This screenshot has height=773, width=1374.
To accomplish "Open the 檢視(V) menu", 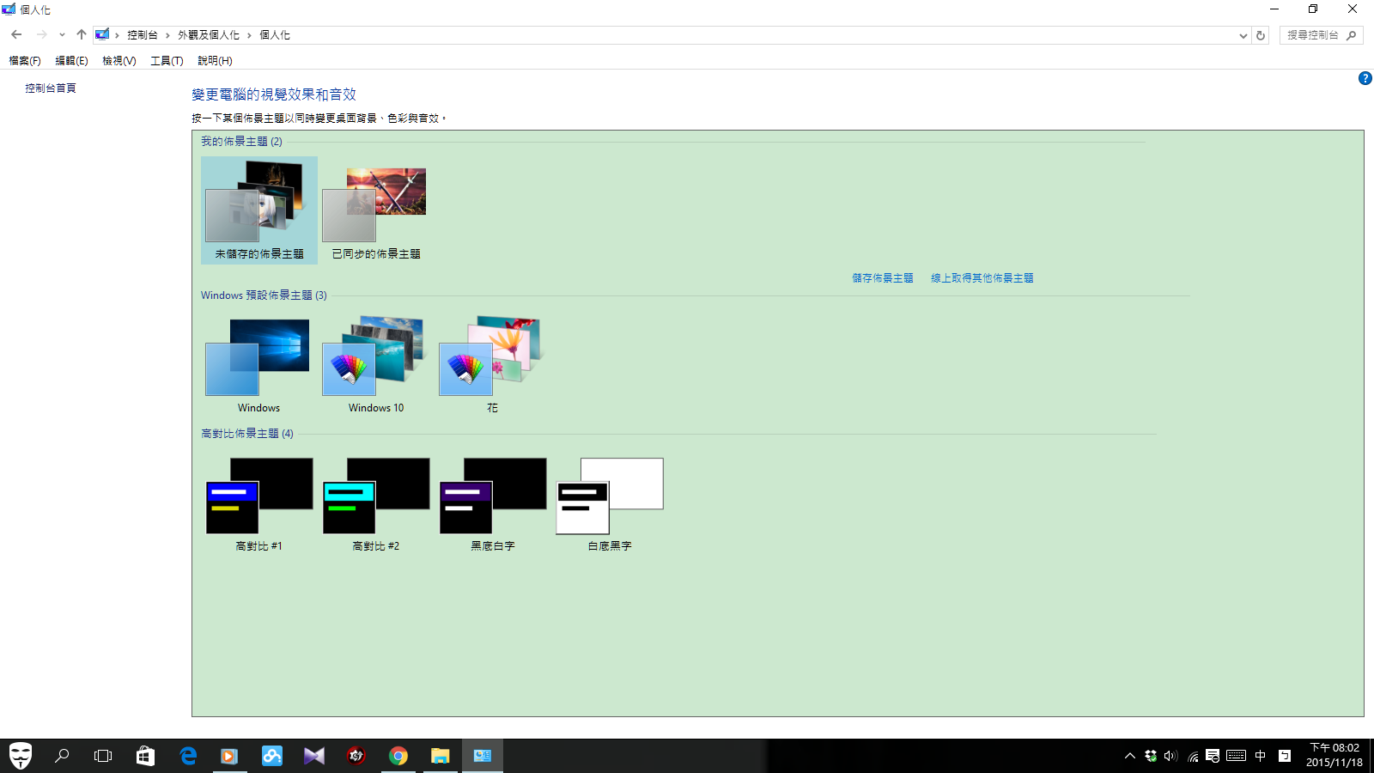I will [119, 61].
